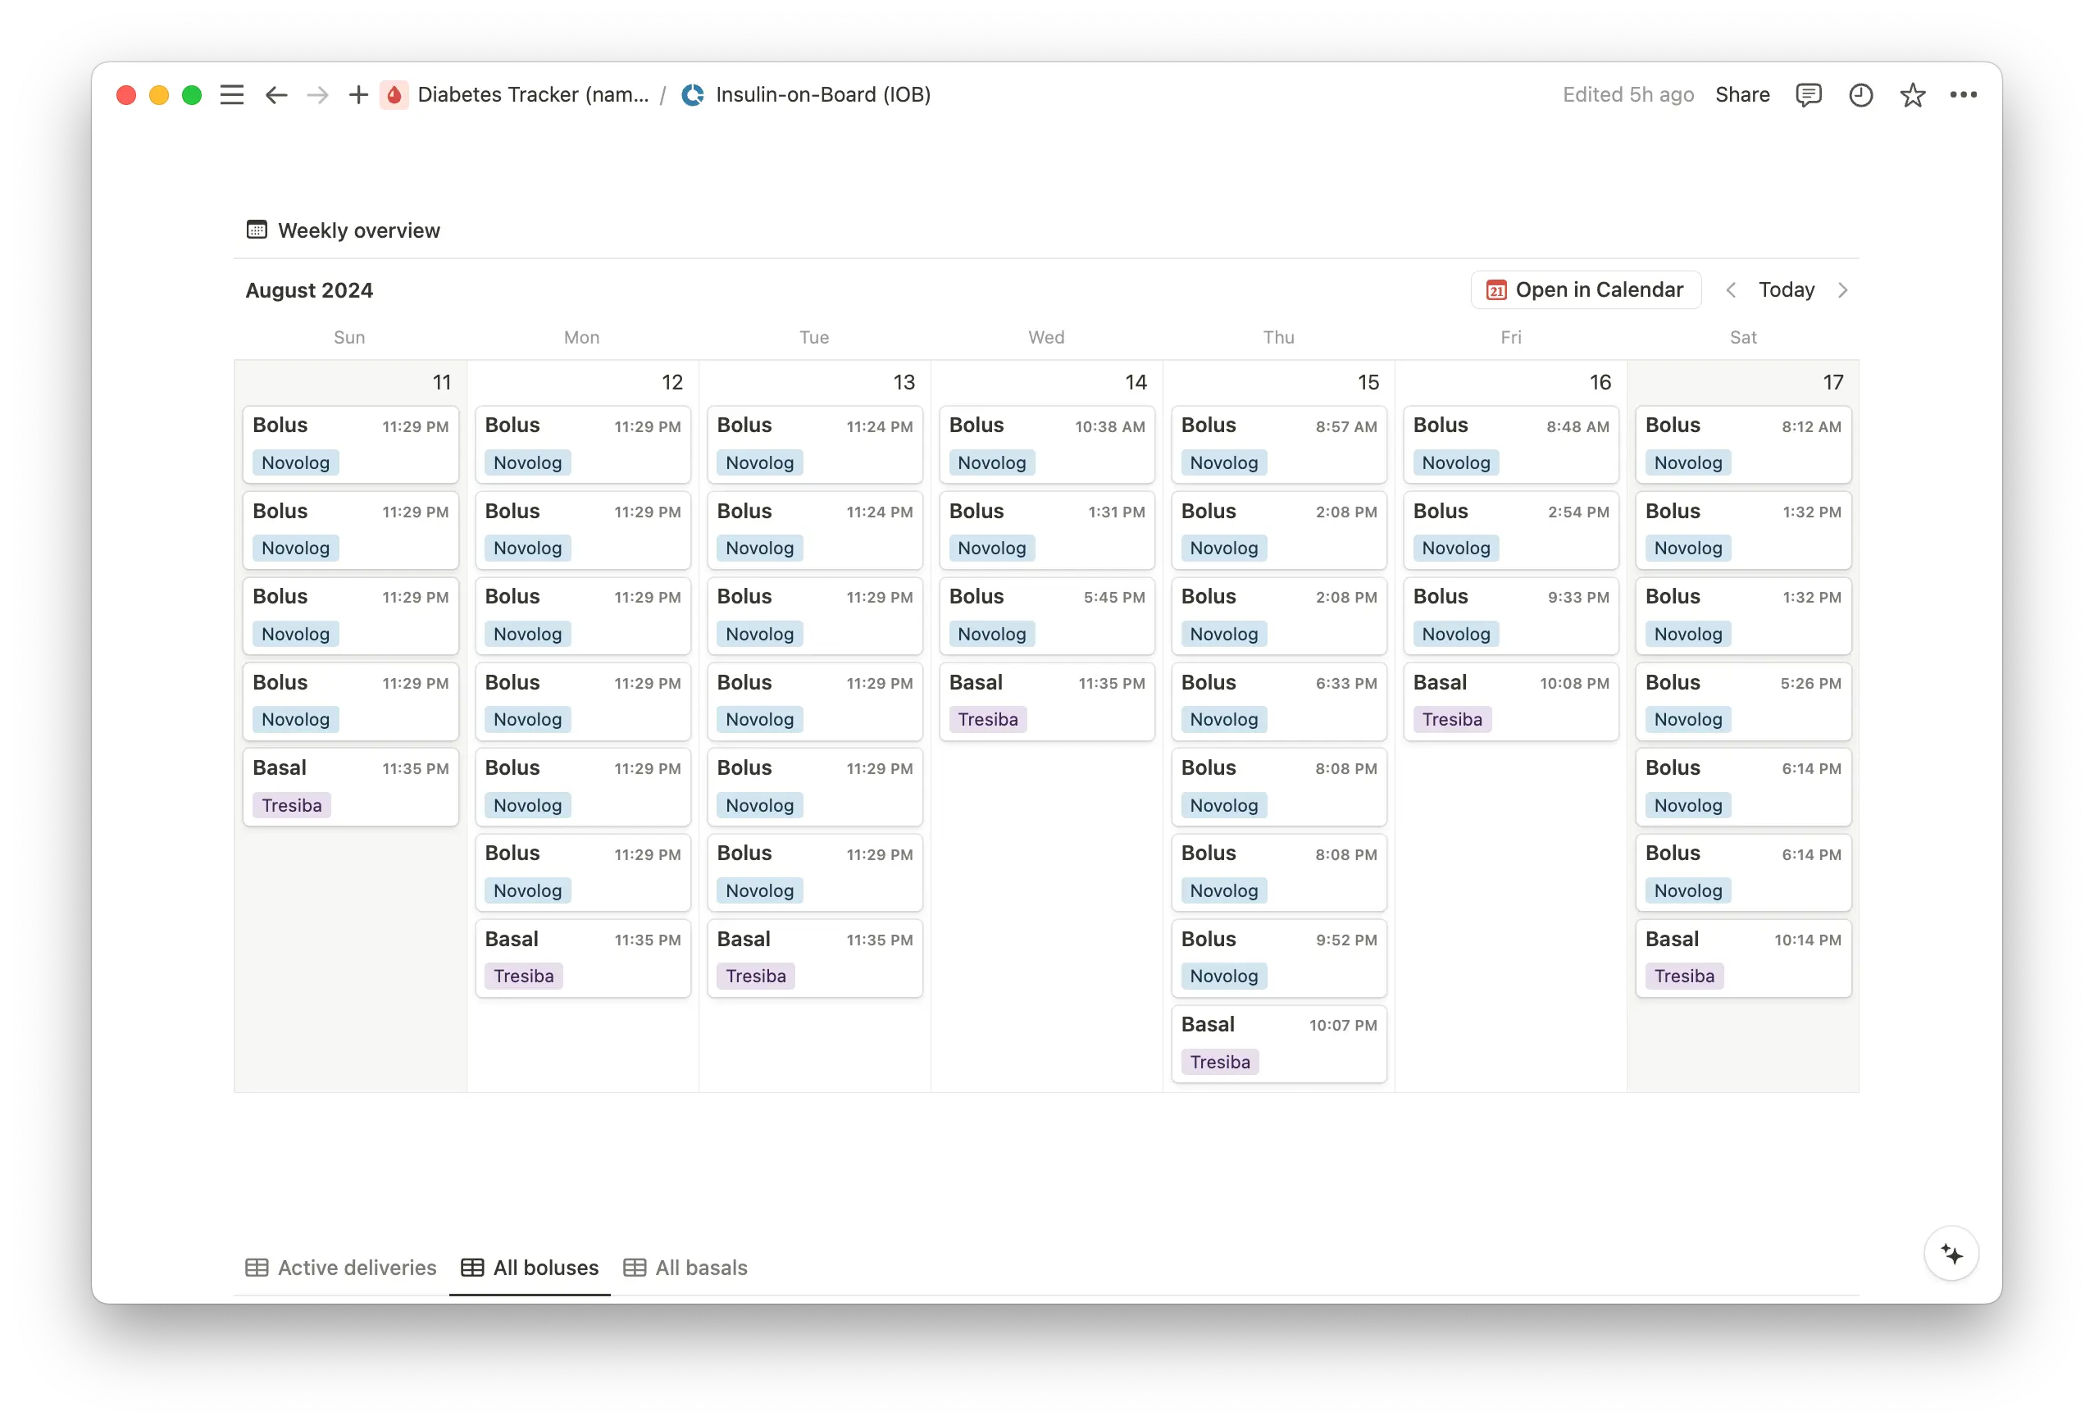Screen dimensions: 2094x1425
Task: Favorite the page via star icon
Action: coord(1912,94)
